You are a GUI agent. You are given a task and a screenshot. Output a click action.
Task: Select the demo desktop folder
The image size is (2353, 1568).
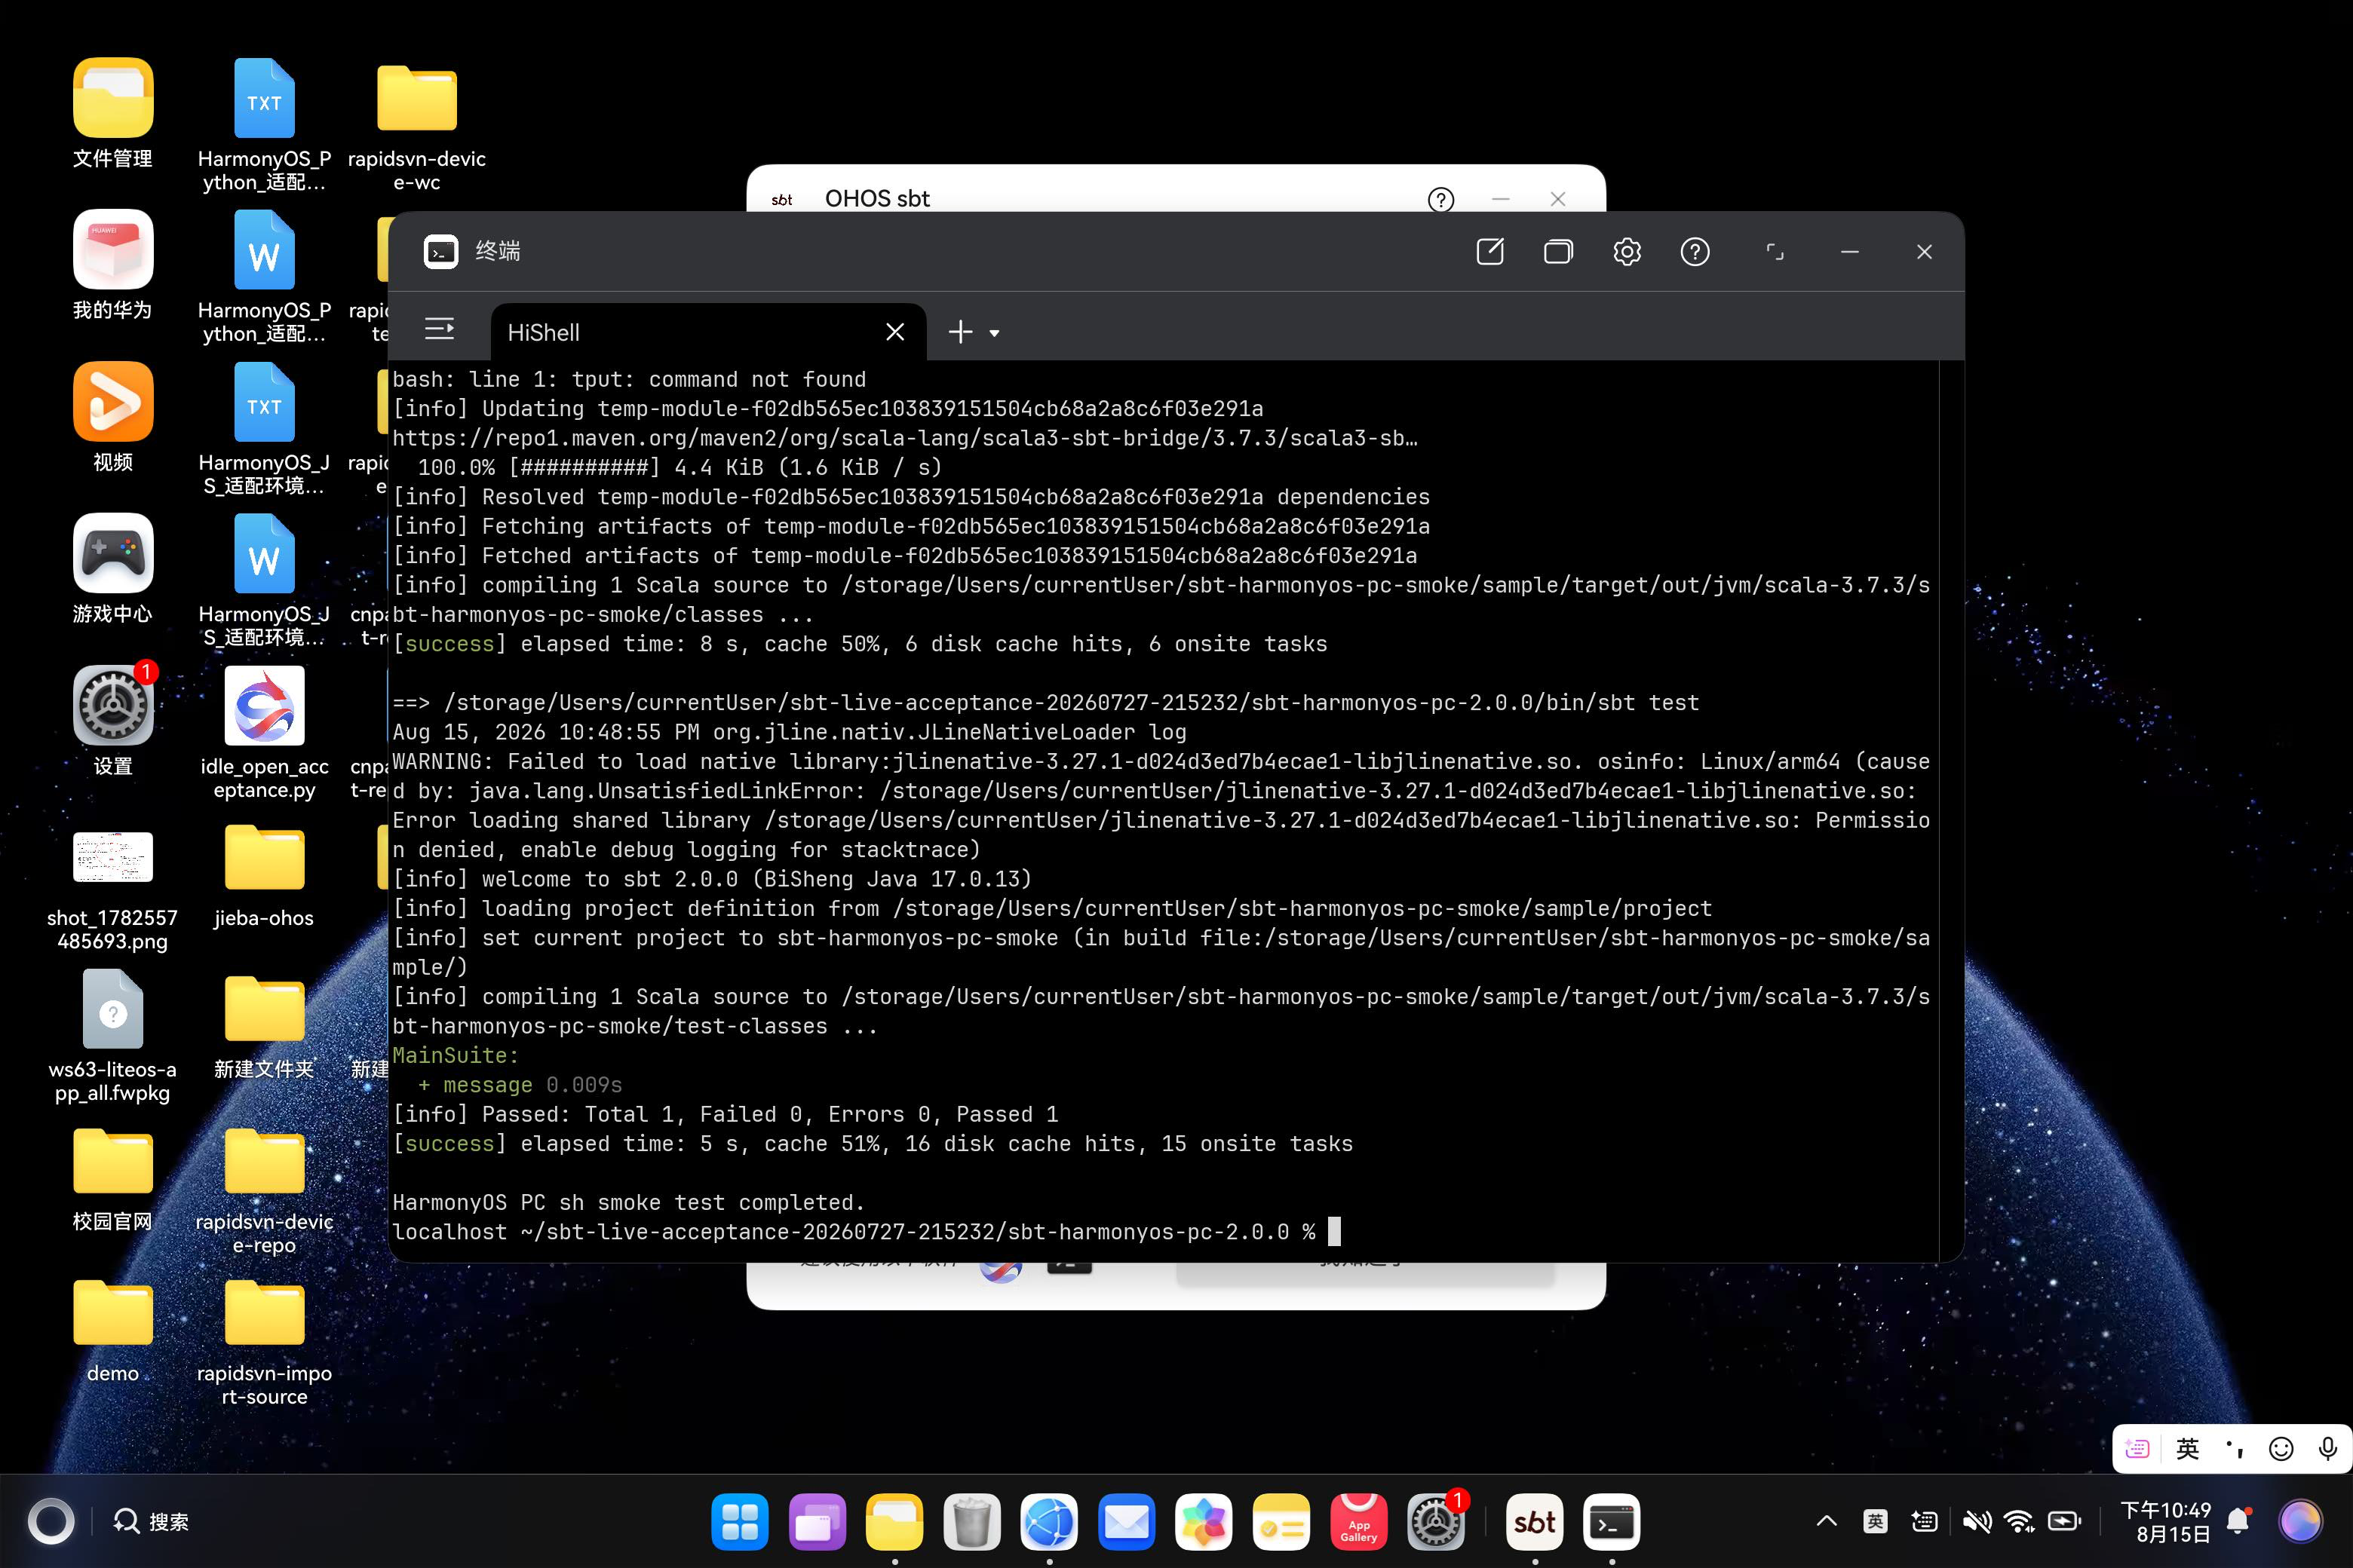tap(113, 1332)
